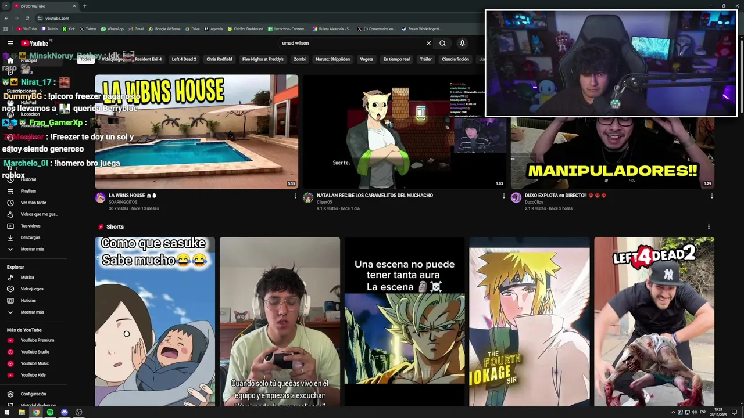Go back with the browser arrow

point(5,18)
